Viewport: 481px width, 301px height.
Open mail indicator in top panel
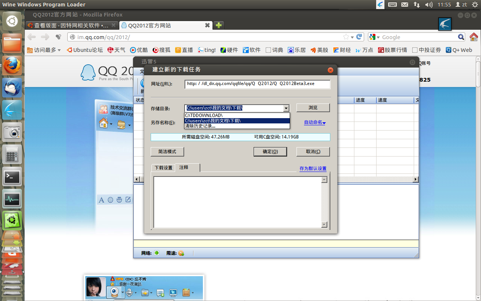(405, 5)
